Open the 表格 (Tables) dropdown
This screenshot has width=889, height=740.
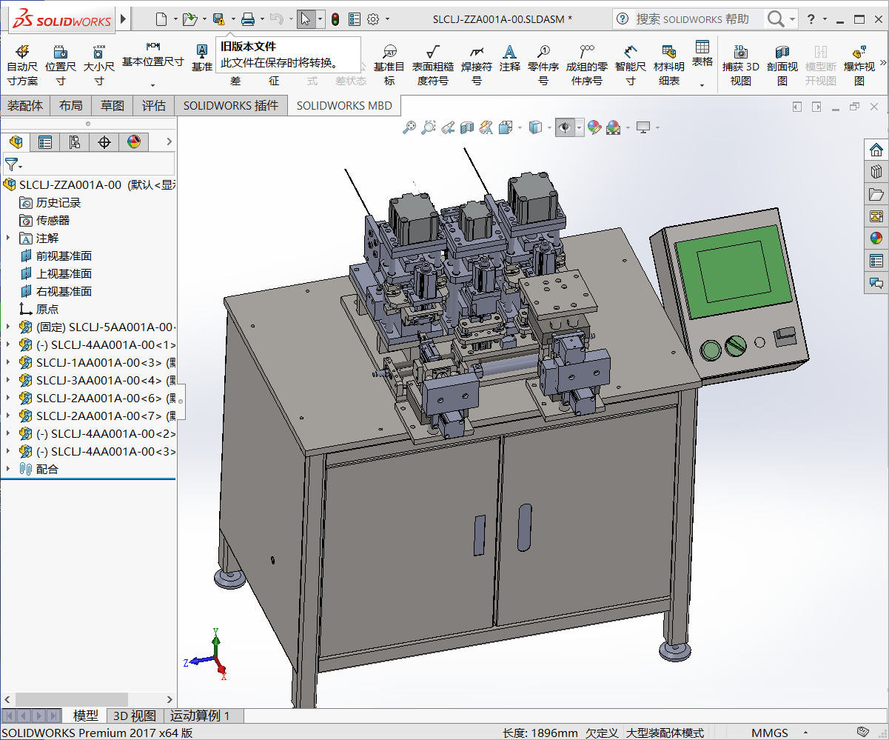[702, 84]
